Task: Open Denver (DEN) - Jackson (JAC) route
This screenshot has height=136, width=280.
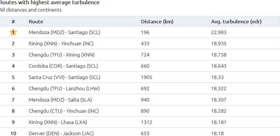Action: pyautogui.click(x=61, y=134)
